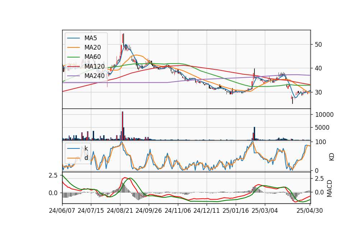
Task: Click the price peak candlestick above 50
Action: point(123,39)
